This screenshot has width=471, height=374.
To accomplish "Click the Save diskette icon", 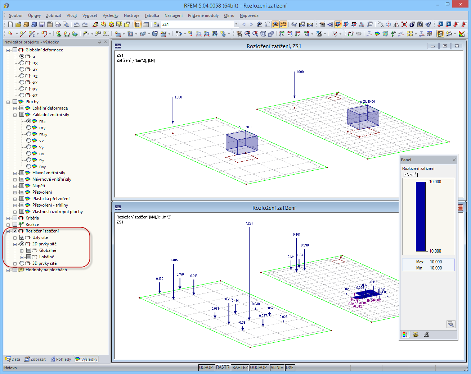I will pos(42,24).
